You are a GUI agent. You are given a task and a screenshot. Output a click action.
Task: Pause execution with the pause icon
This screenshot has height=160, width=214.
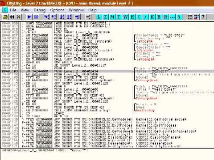coord(36,17)
